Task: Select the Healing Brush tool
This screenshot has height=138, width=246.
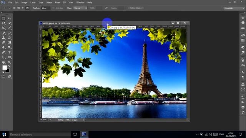Action: (x=3, y=33)
